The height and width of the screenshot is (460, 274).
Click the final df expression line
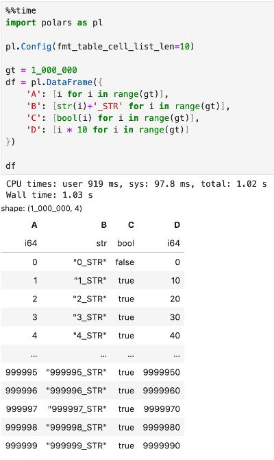pyautogui.click(x=10, y=165)
